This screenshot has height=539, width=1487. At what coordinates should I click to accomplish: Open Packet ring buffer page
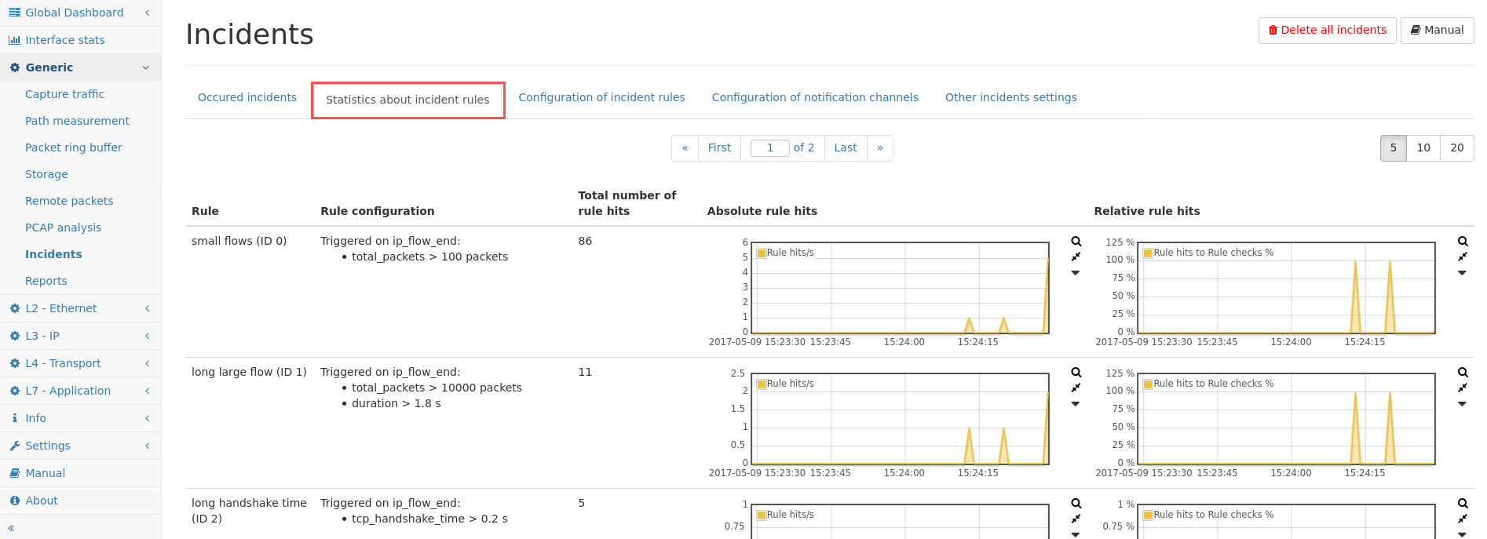coord(74,147)
